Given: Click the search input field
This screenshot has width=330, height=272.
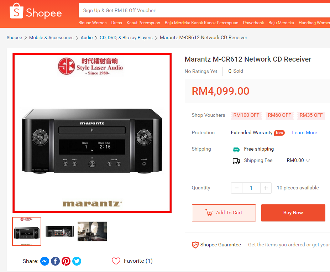Looking at the screenshot, I should pyautogui.click(x=204, y=10).
